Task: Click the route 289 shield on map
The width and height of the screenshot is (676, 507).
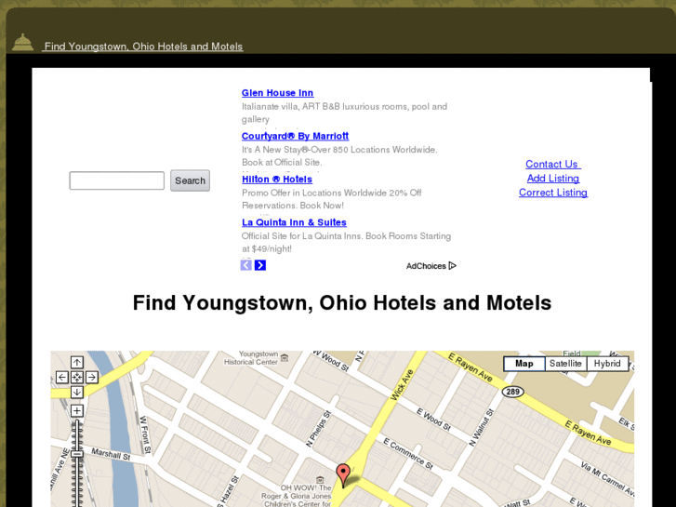Action: point(512,392)
